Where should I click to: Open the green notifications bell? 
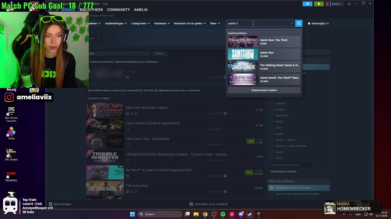pos(319,4)
